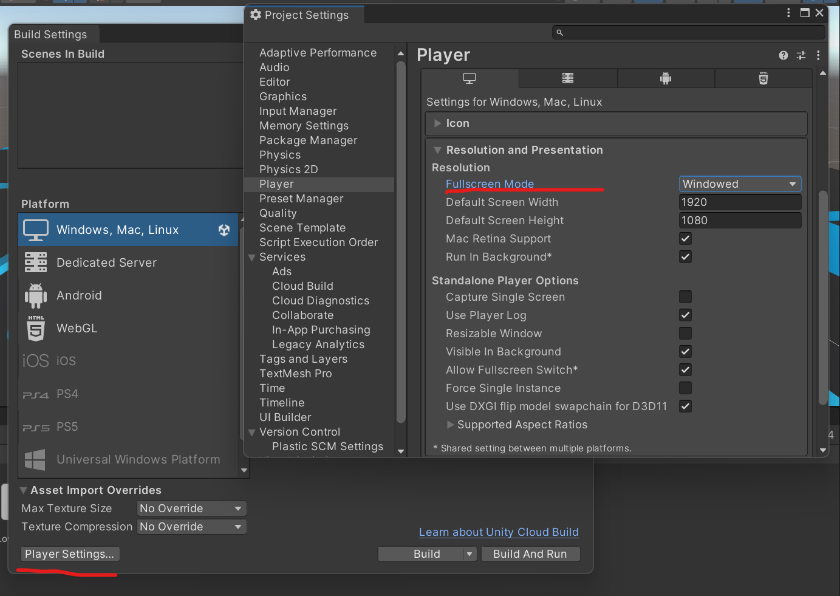The image size is (840, 596).
Task: Select Input Manager settings category
Action: [x=298, y=111]
